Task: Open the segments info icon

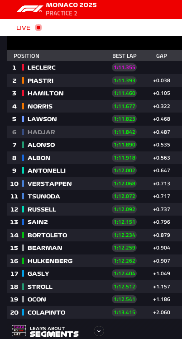Action: [19, 330]
